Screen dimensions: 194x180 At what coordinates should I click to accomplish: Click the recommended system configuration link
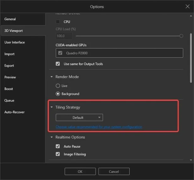click(x=99, y=127)
